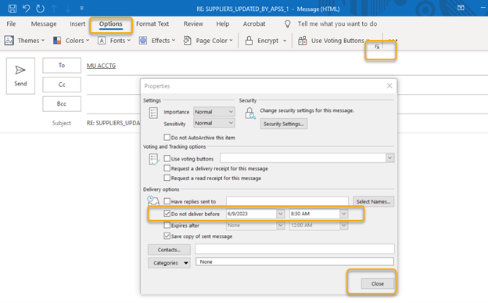The width and height of the screenshot is (488, 303).
Task: Select the MU ACCTG recipient
Action: point(101,66)
